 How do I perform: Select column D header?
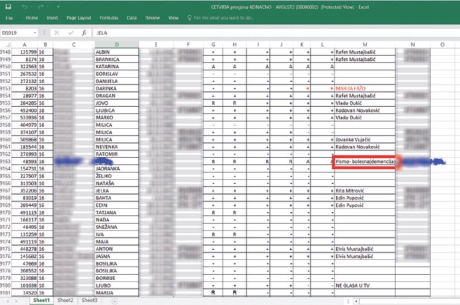[x=117, y=45]
